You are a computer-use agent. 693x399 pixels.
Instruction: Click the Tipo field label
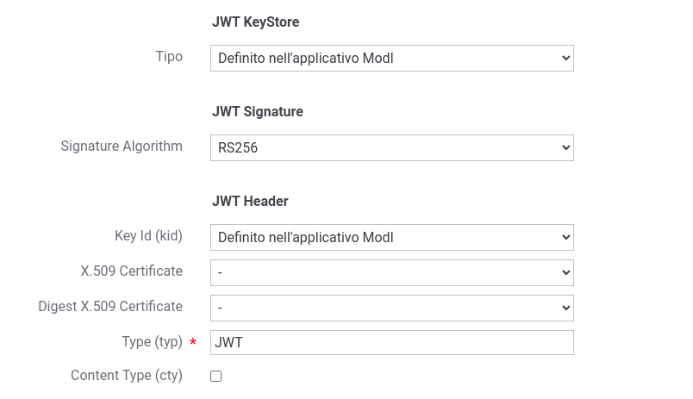pos(169,57)
